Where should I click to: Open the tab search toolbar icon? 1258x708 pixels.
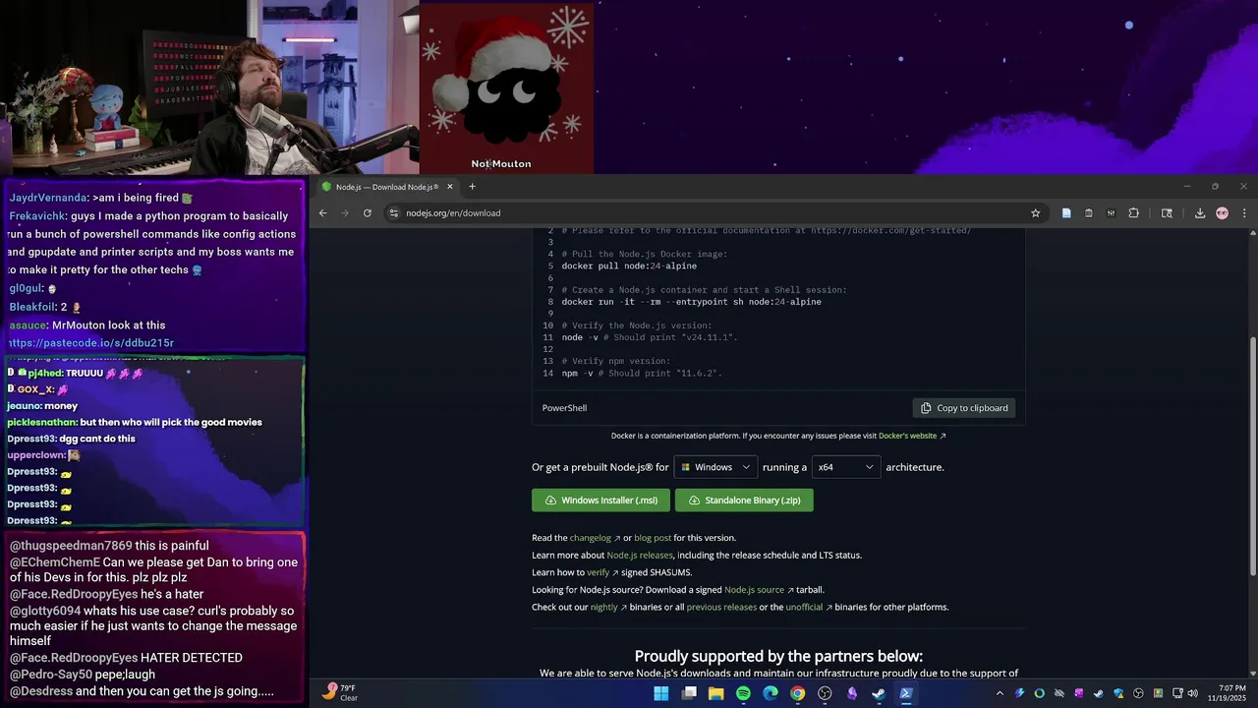pos(1167,212)
